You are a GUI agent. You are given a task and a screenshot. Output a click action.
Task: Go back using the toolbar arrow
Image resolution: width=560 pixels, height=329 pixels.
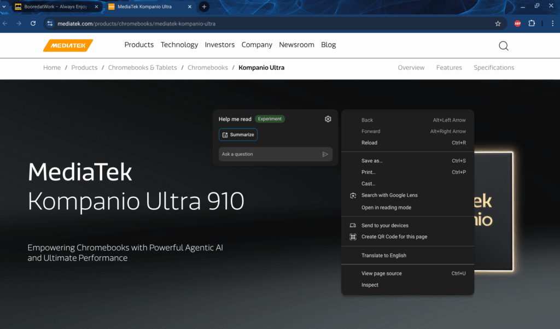click(x=5, y=23)
